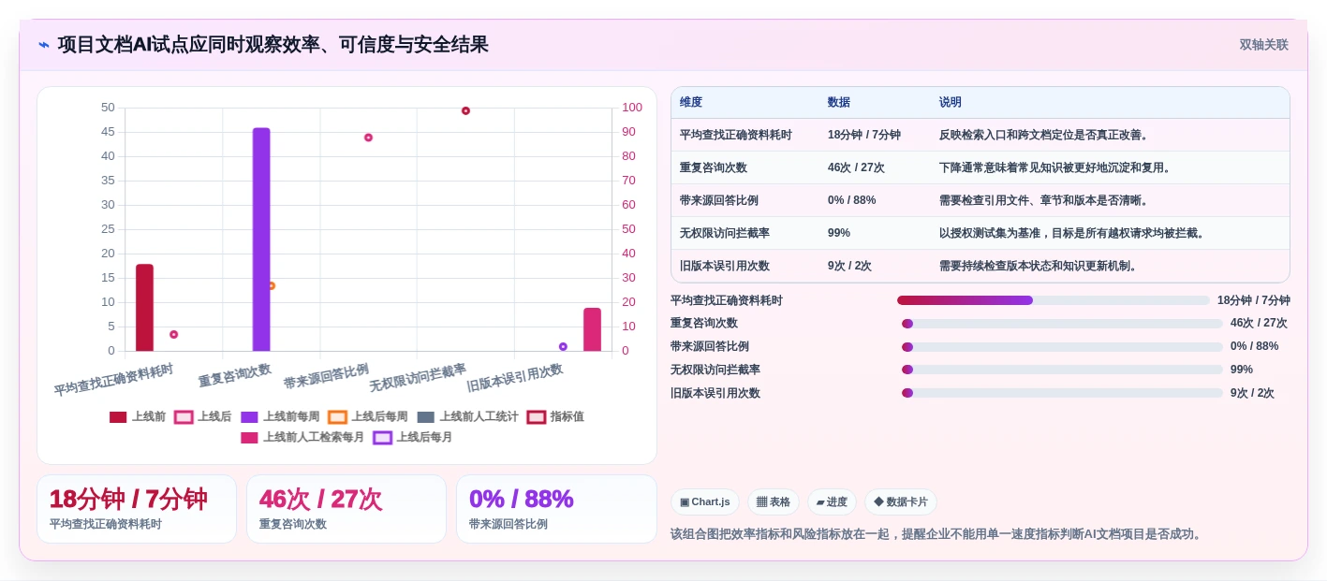Toggle the 上线后每月 legend entry
The height and width of the screenshot is (581, 1327).
coord(413,438)
